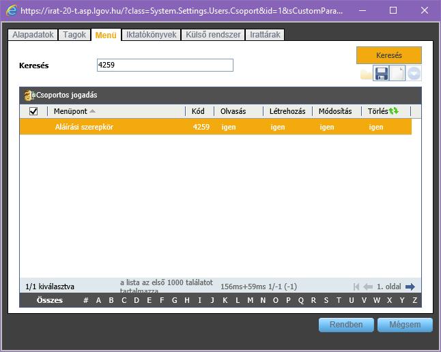Filter list by letter P

(288, 300)
